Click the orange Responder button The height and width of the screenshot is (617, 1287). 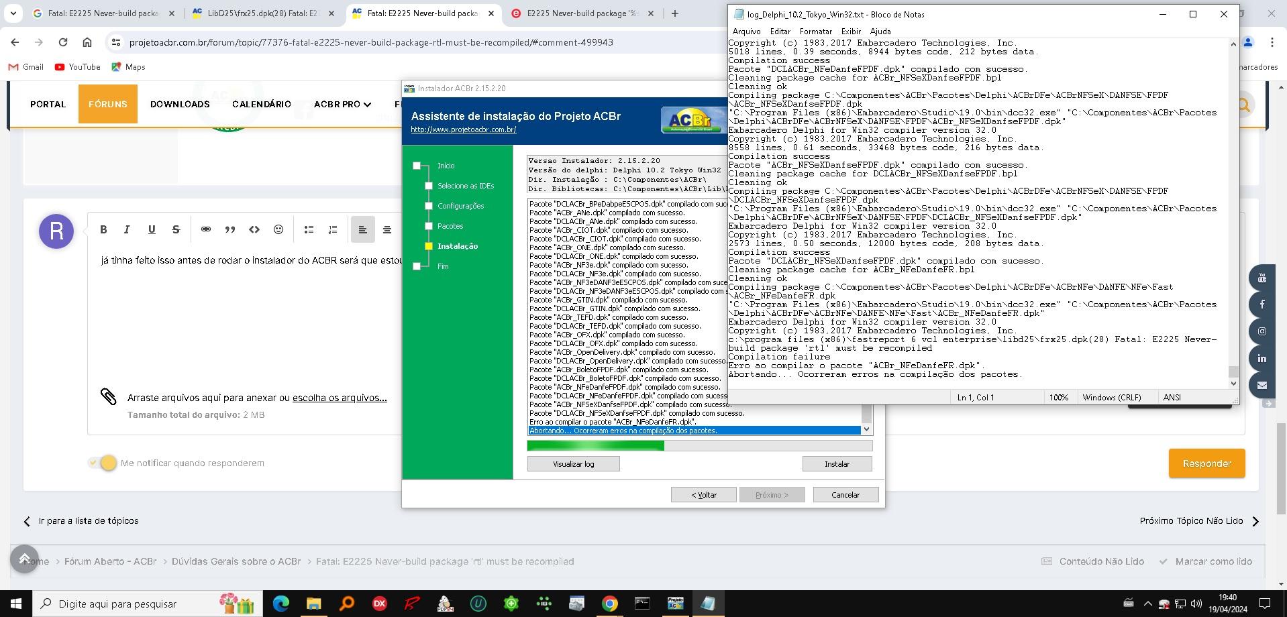coord(1206,463)
